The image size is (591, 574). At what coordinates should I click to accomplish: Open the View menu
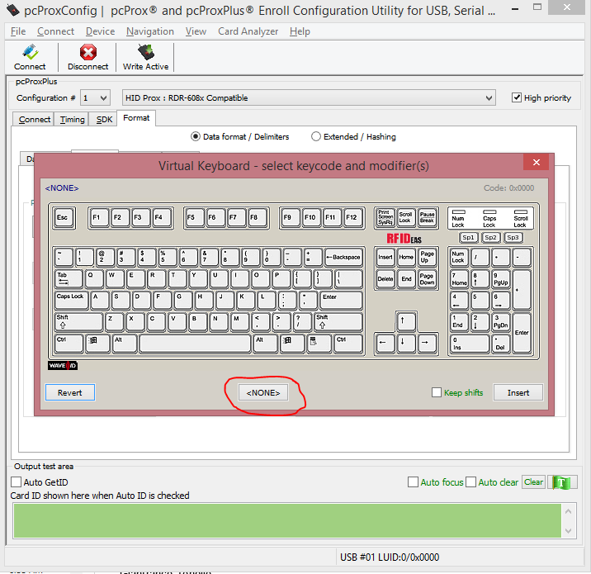196,31
